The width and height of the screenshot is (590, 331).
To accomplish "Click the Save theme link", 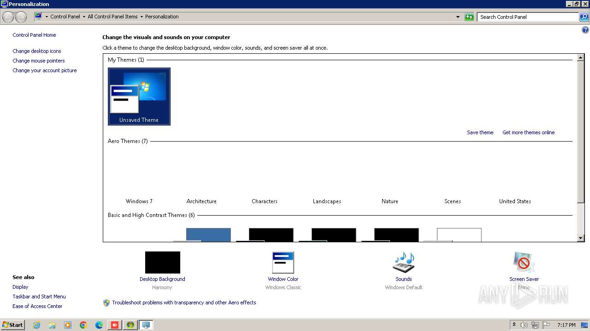I will click(480, 132).
